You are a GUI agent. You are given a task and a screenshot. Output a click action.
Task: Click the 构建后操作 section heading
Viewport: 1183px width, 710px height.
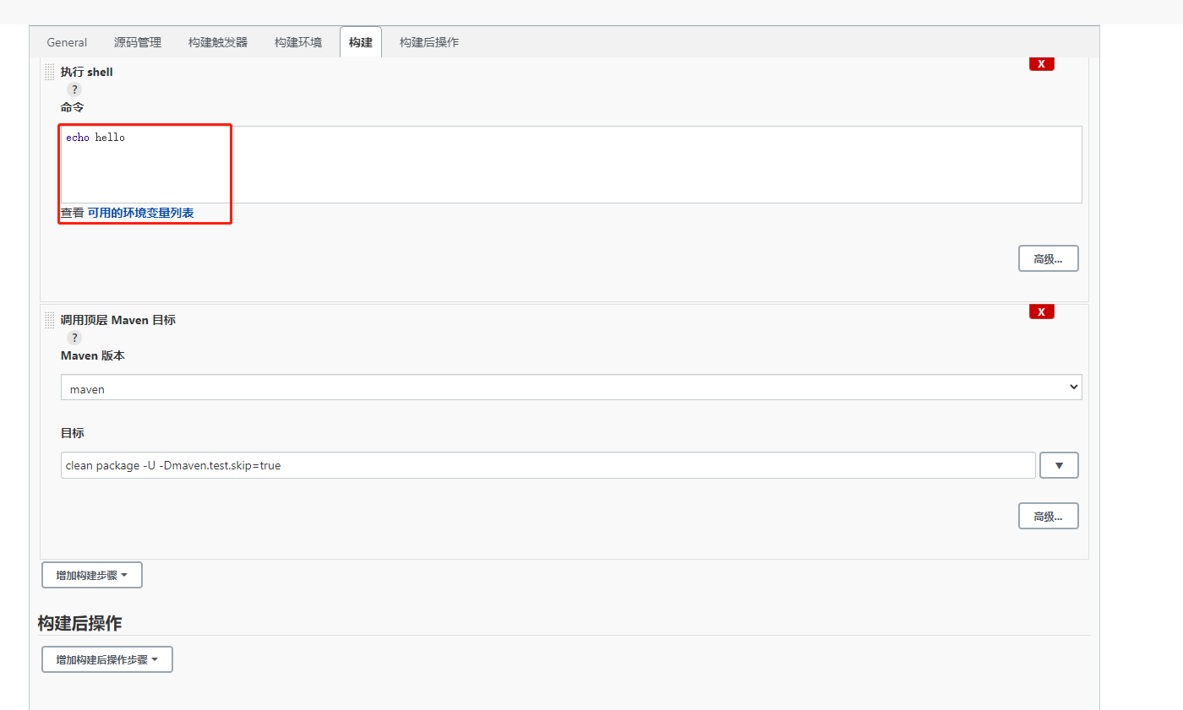click(79, 623)
